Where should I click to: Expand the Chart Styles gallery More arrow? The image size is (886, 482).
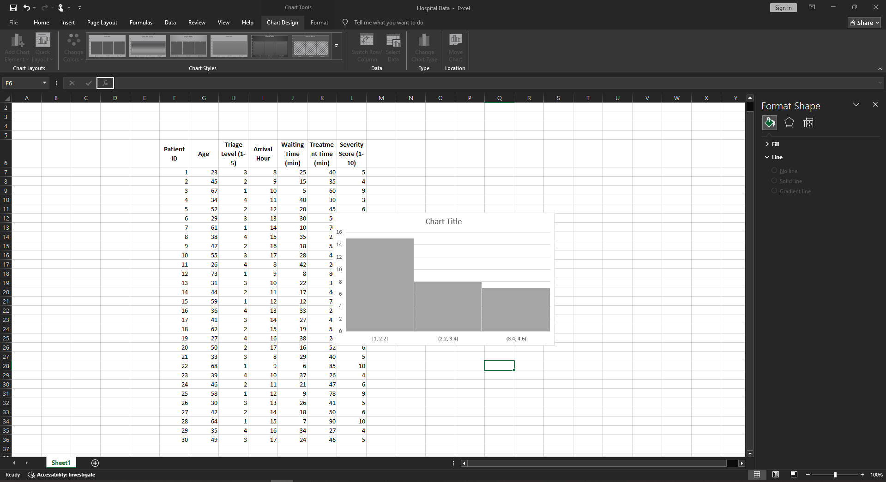pyautogui.click(x=337, y=46)
